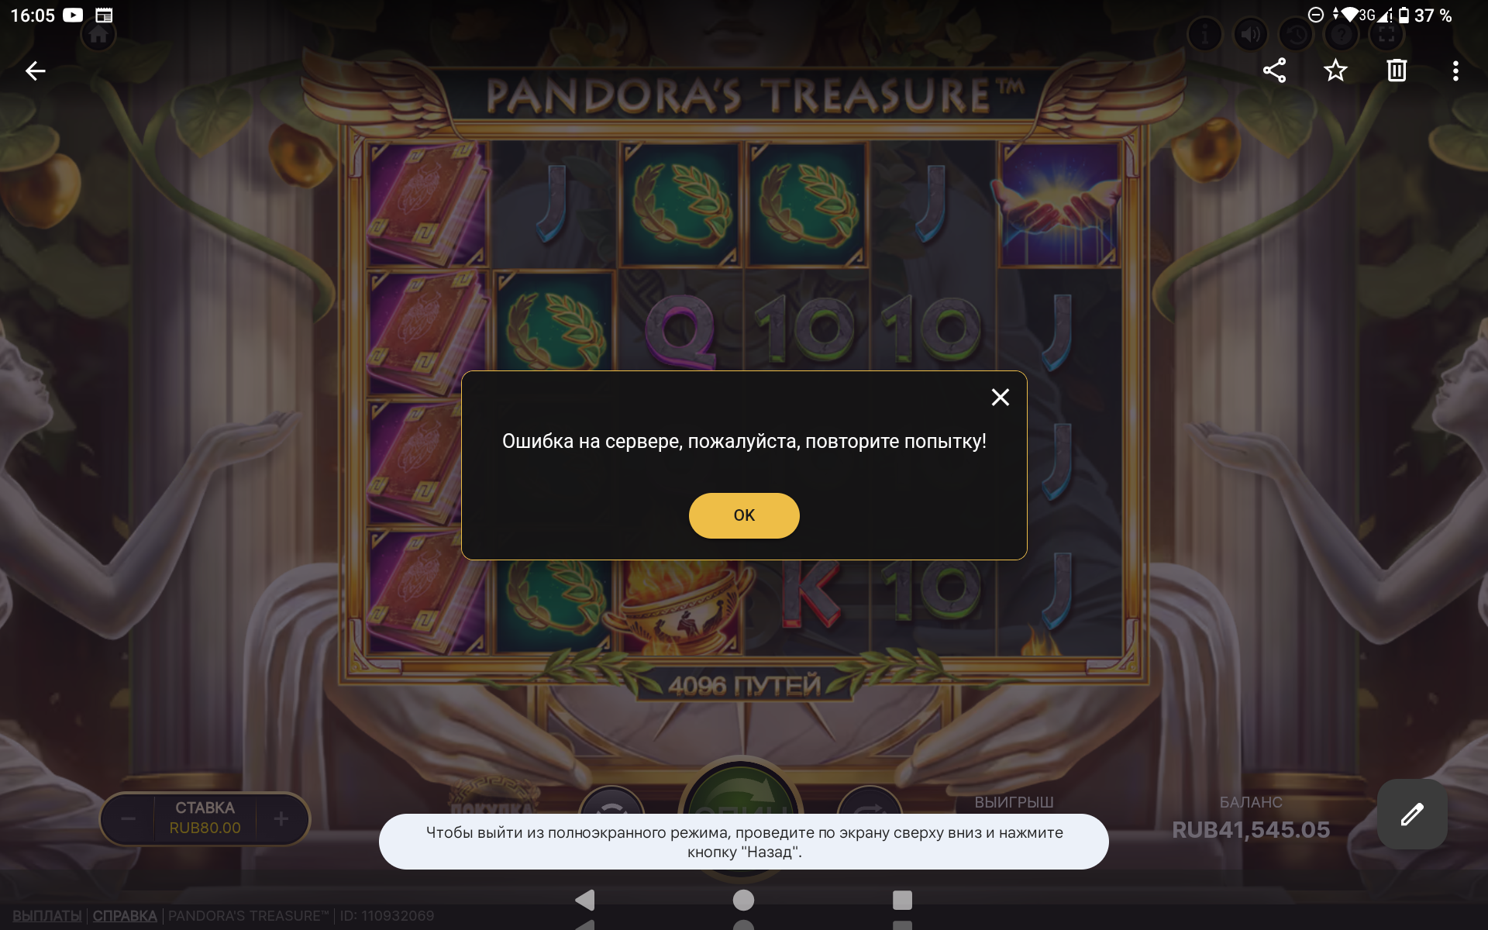Open game info icon
This screenshot has width=1488, height=930.
(1204, 34)
